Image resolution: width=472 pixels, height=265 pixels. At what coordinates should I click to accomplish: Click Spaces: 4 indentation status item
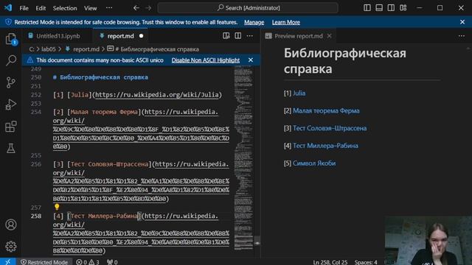point(366,262)
